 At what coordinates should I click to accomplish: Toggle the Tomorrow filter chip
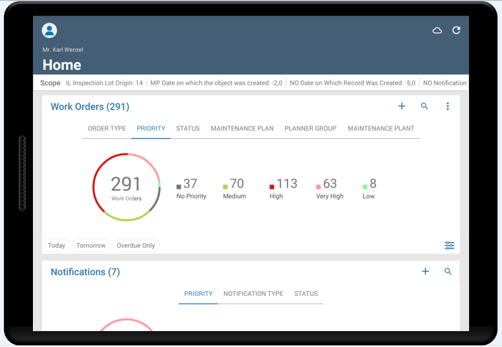pos(91,245)
